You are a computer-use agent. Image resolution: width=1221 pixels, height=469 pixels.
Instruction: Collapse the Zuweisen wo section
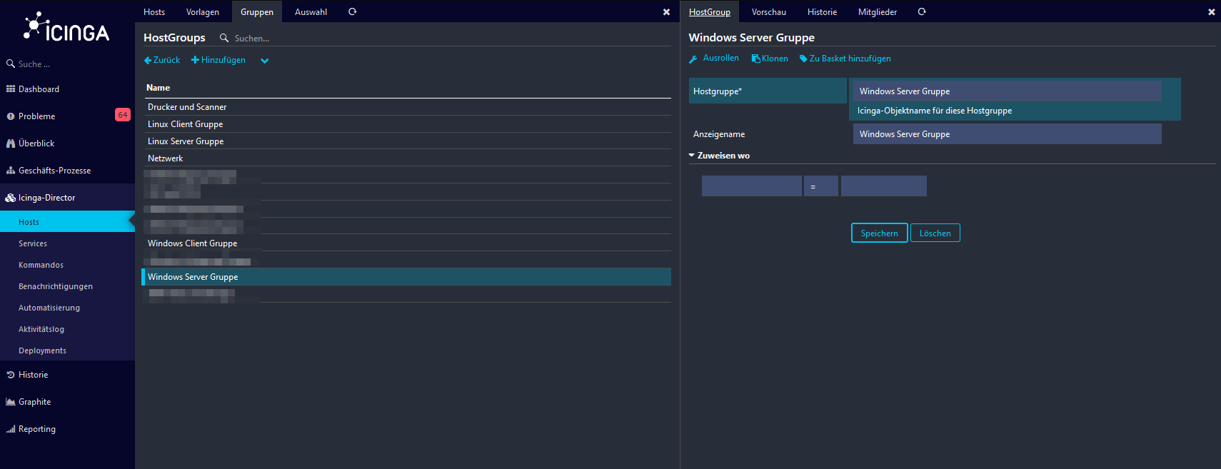coord(720,156)
